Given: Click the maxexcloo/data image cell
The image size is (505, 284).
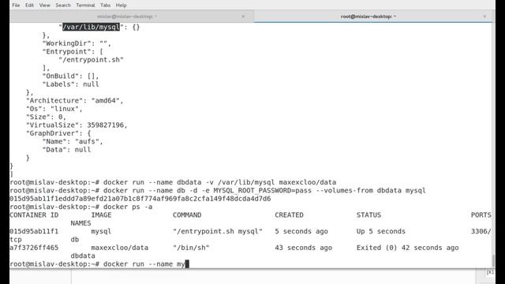Looking at the screenshot, I should 120,248.
